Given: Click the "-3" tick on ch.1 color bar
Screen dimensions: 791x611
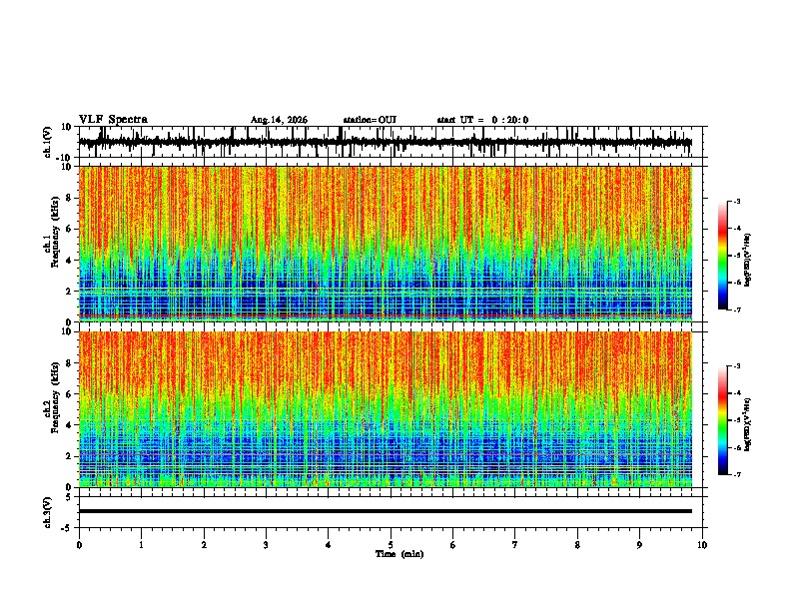Looking at the screenshot, I should pos(736,201).
